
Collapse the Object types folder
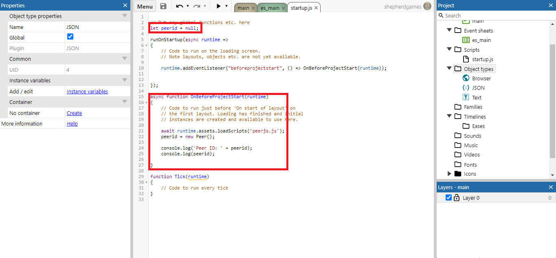[x=449, y=68]
